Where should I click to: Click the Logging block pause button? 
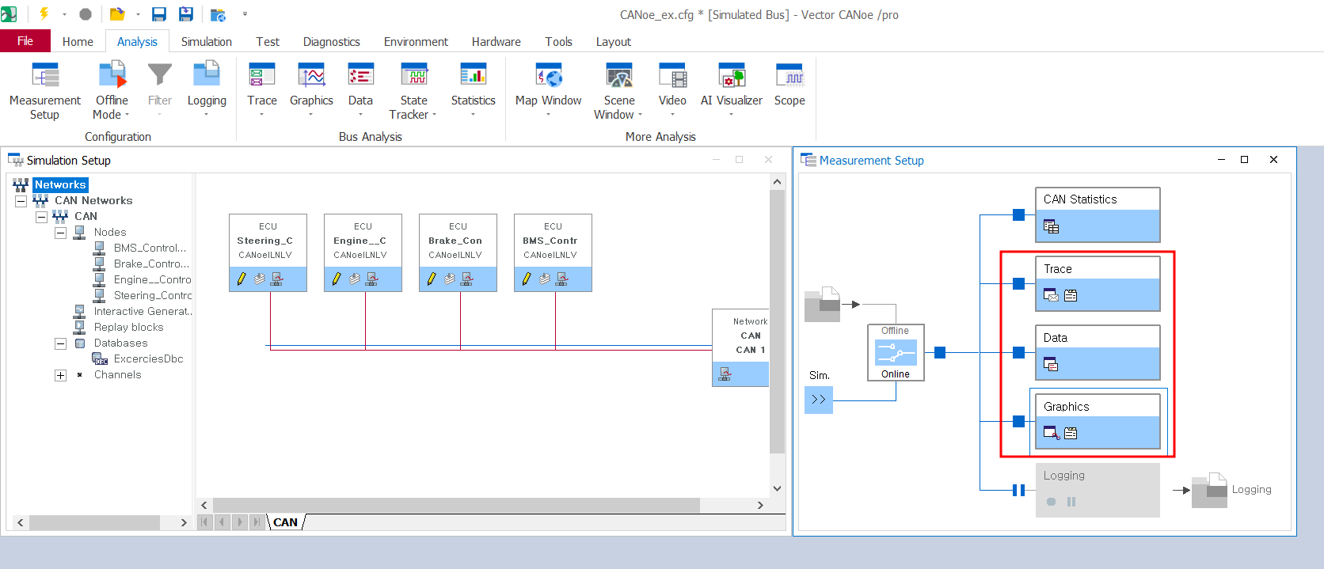pyautogui.click(x=1071, y=502)
